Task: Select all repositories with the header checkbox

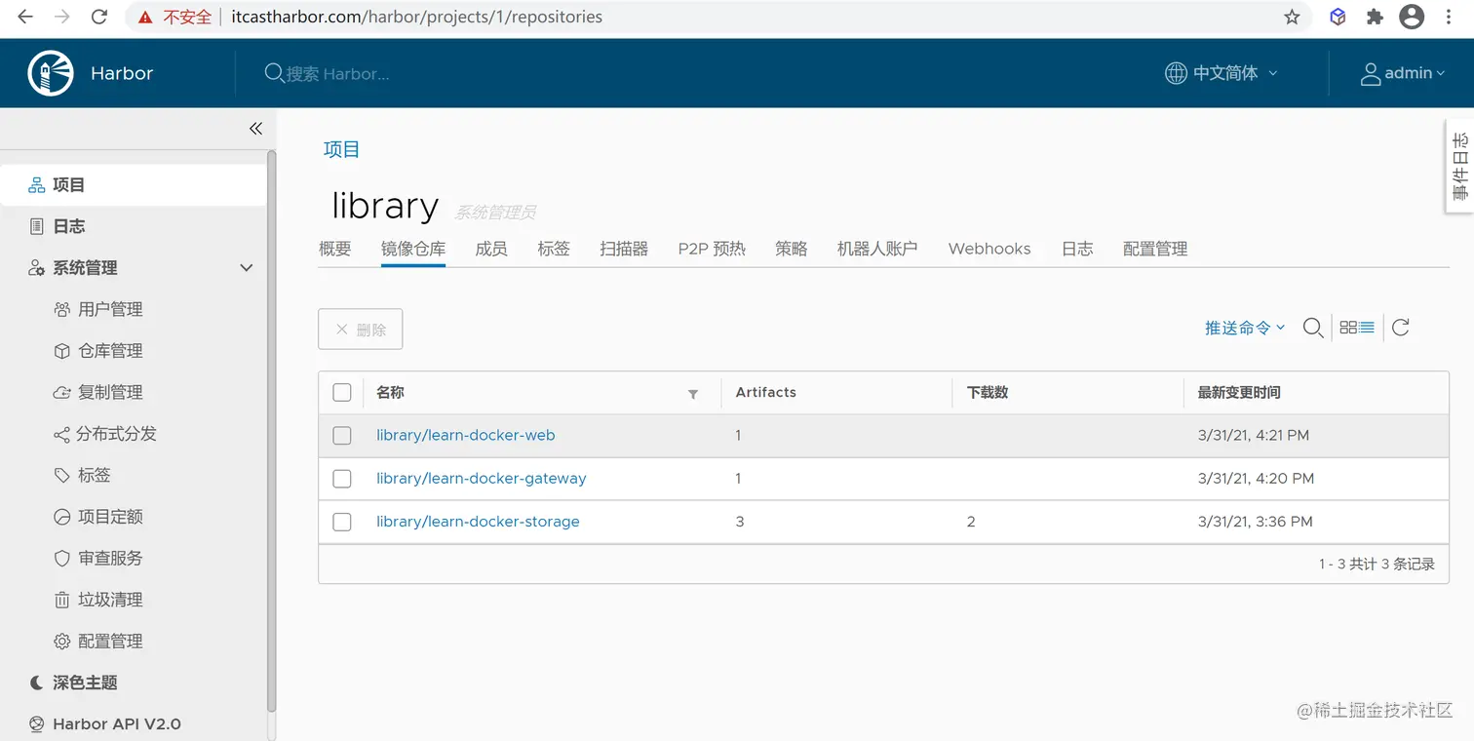Action: coord(341,392)
